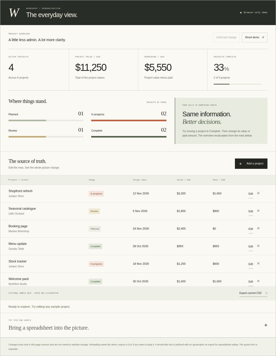
Task: Click the $2,400 value cell
Action: [x=181, y=229]
